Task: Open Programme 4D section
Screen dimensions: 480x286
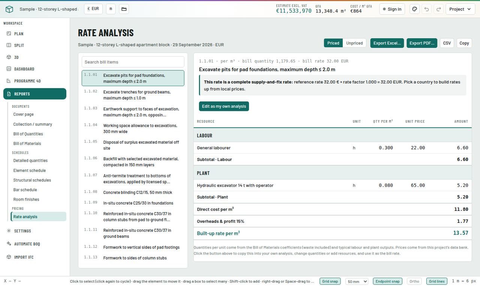Action: (x=35, y=81)
